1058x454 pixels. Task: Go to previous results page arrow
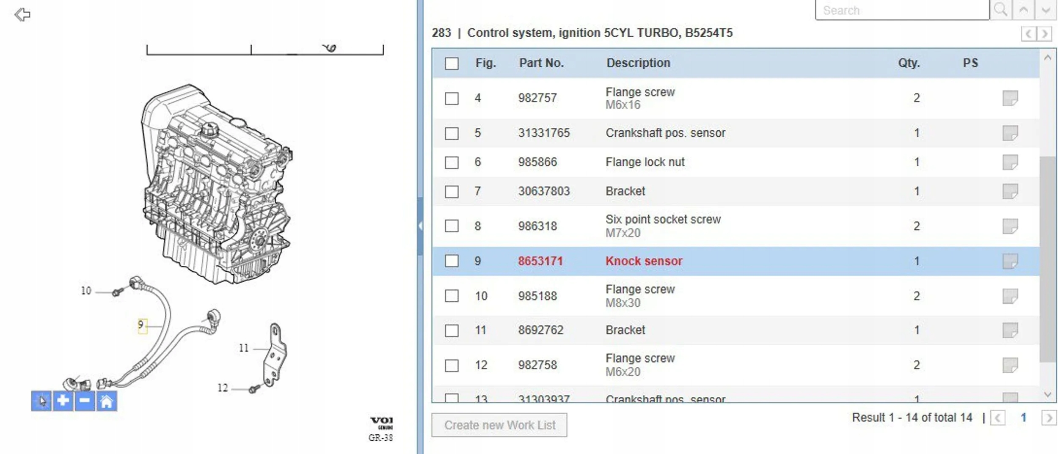(997, 418)
